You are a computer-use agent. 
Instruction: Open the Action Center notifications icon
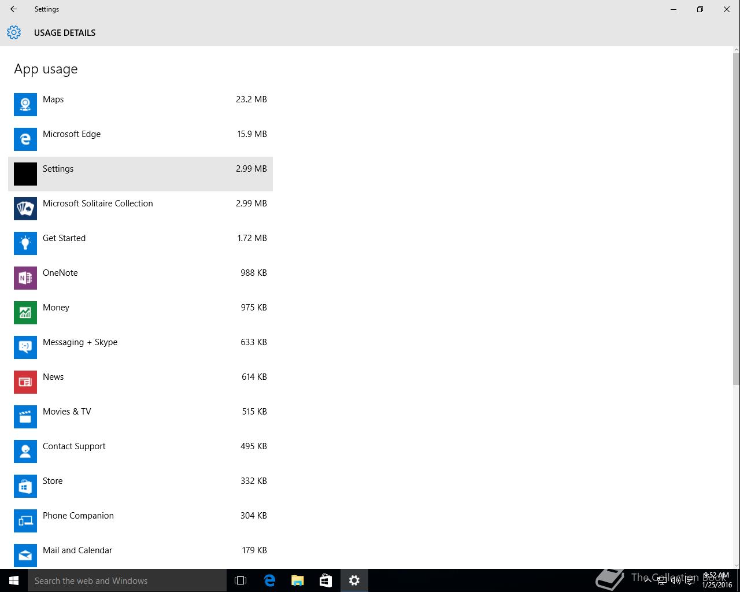click(690, 580)
